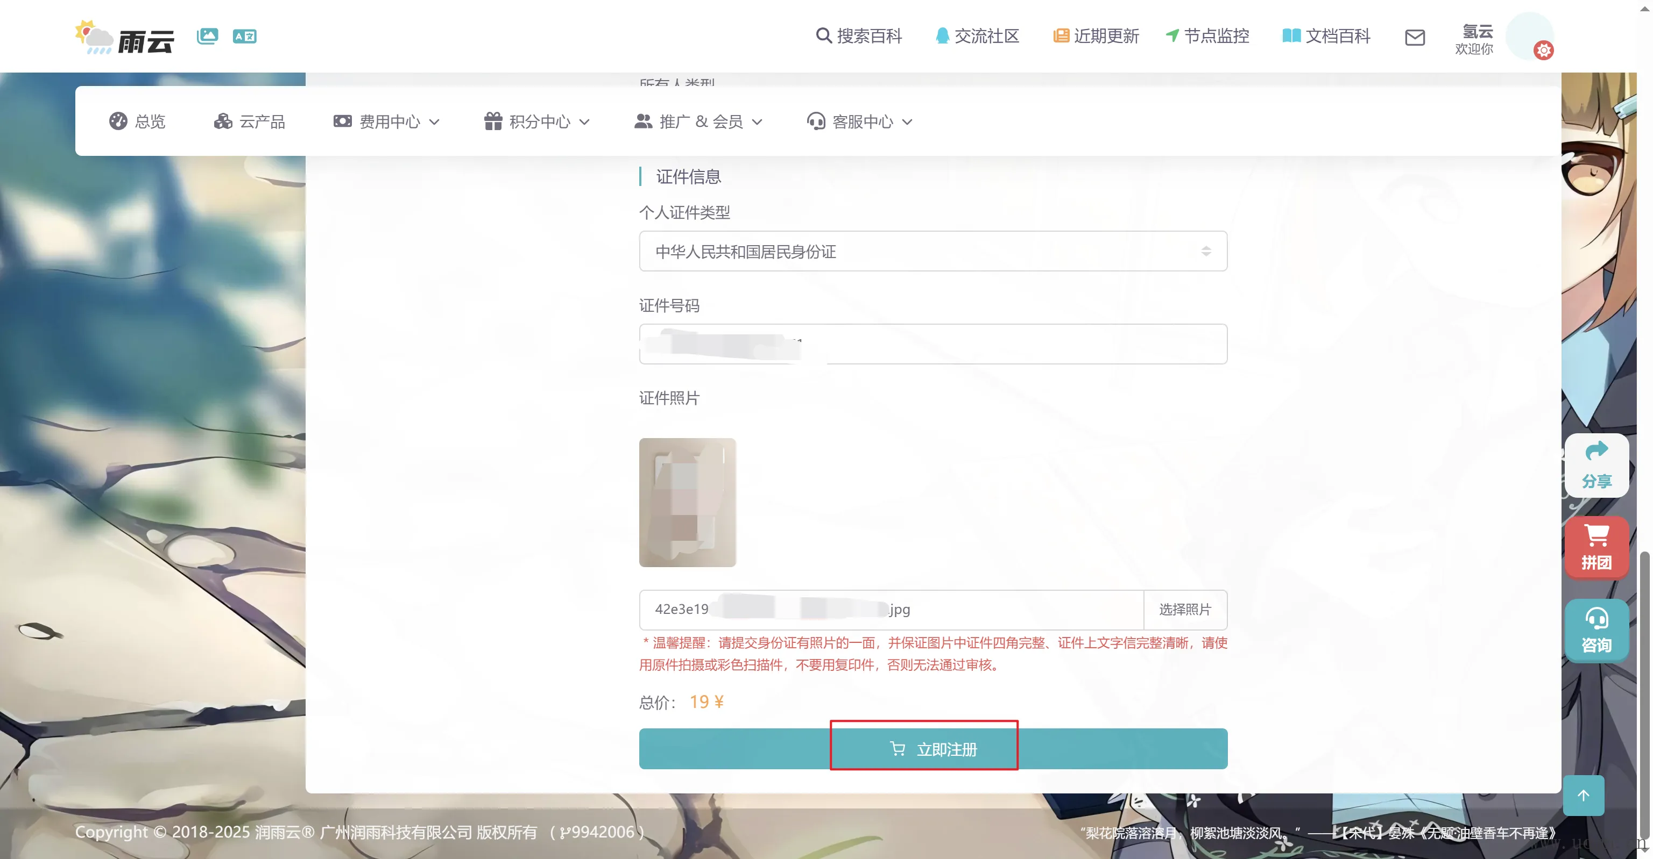Click the 选择照片 button
Screen dimensions: 1653x859
[1184, 610]
